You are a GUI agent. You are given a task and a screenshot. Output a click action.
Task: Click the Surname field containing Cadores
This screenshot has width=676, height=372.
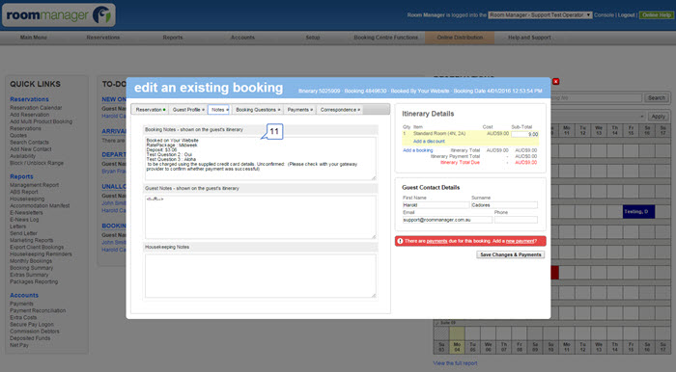[x=504, y=205]
